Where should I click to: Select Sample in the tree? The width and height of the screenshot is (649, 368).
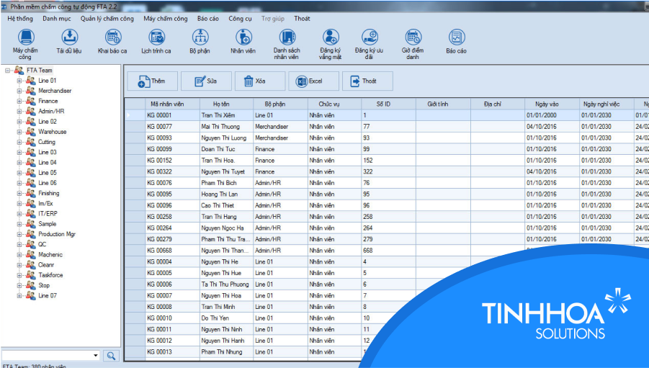tap(48, 224)
